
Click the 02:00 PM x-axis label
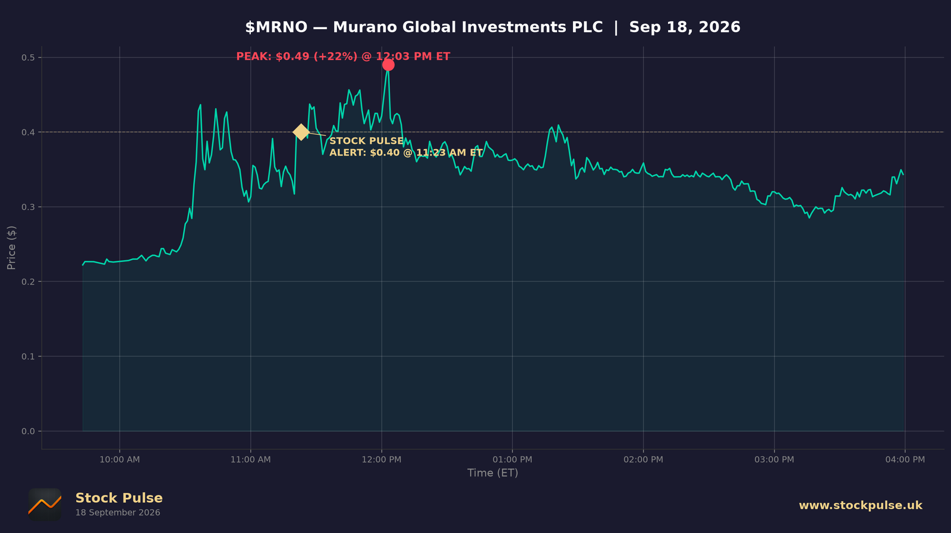(643, 459)
